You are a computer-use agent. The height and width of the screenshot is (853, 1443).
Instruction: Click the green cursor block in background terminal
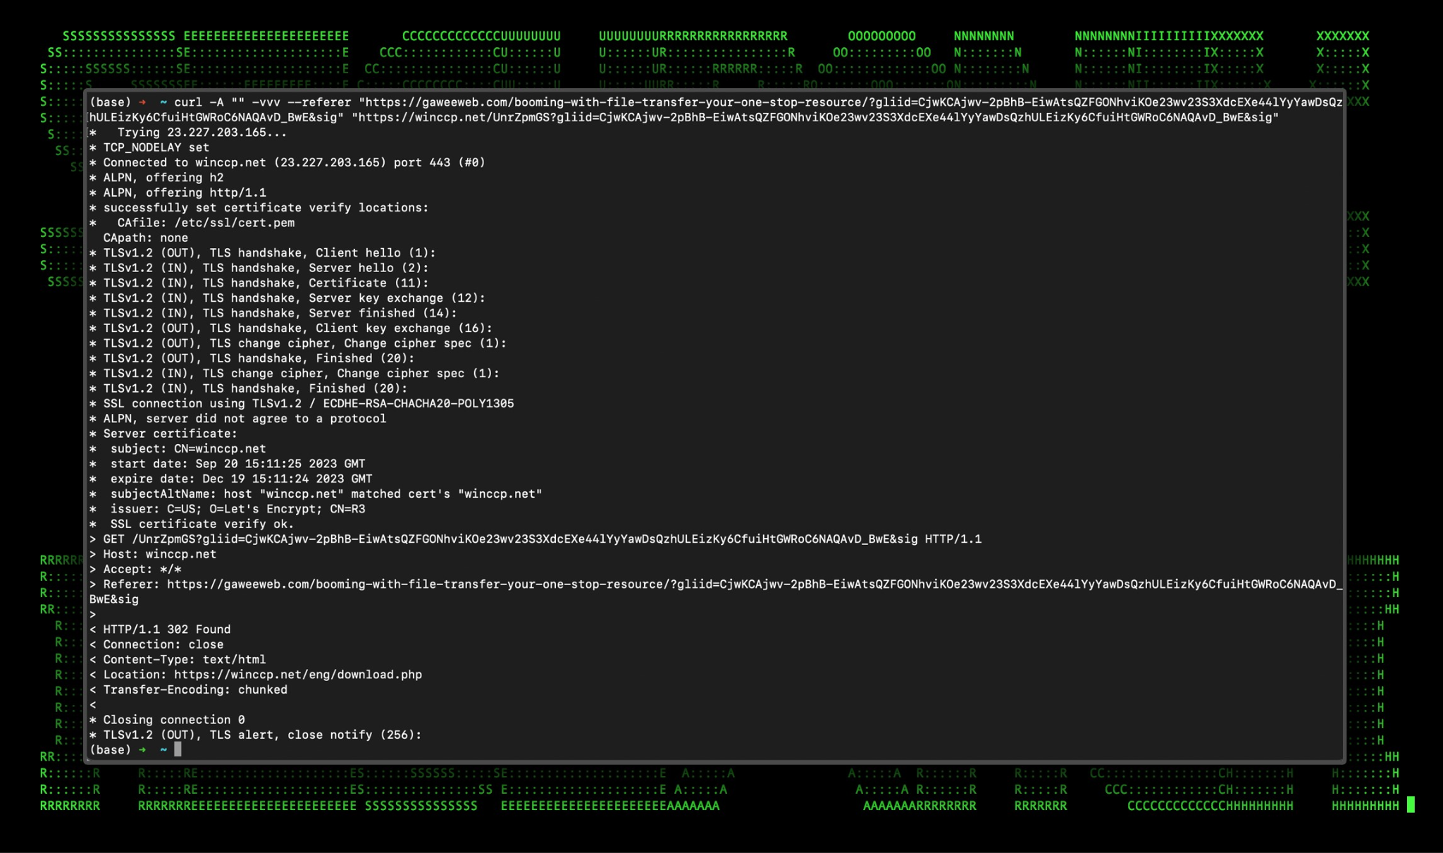point(1410,805)
